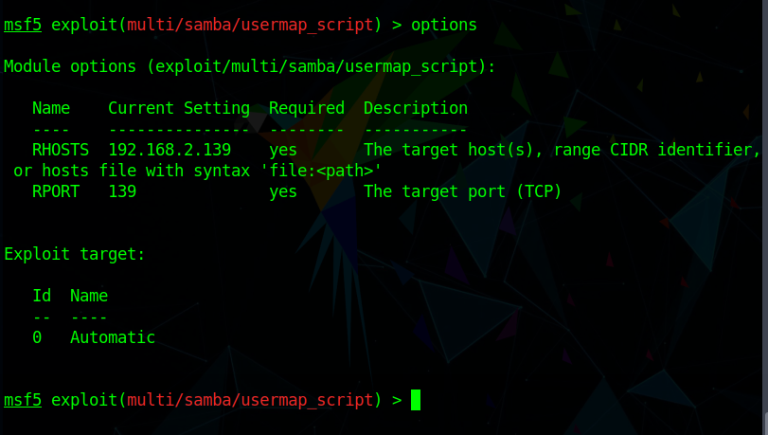Click the 'Required' column header
Image resolution: width=768 pixels, height=435 pixels.
point(307,108)
